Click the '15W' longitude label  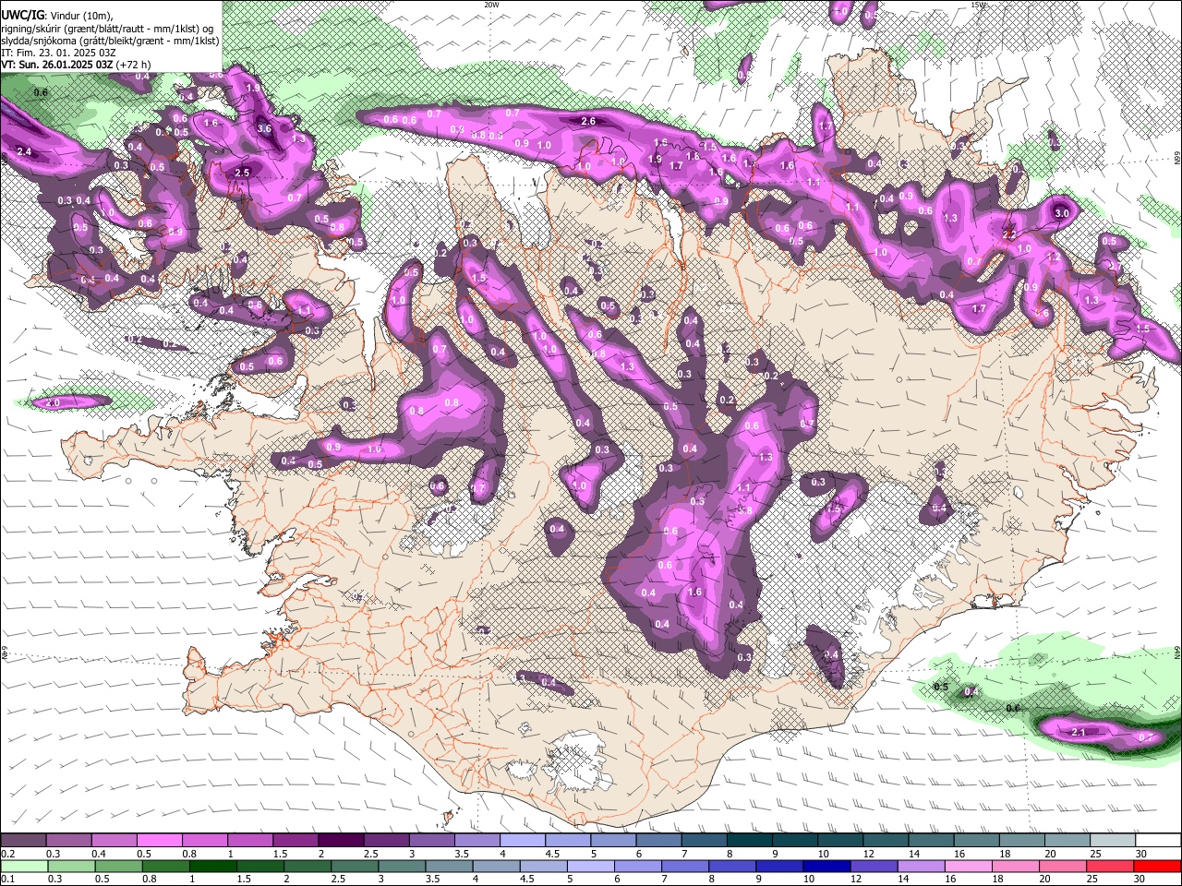point(978,5)
